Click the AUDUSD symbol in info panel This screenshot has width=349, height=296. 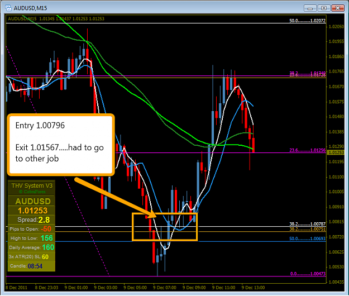pyautogui.click(x=33, y=201)
